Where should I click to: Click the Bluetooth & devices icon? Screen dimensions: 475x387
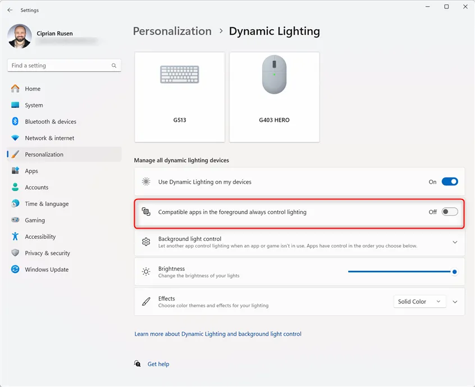pyautogui.click(x=15, y=121)
